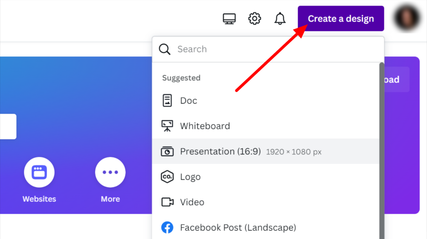
Task: Click the Logo hexagon icon
Action: tap(167, 177)
